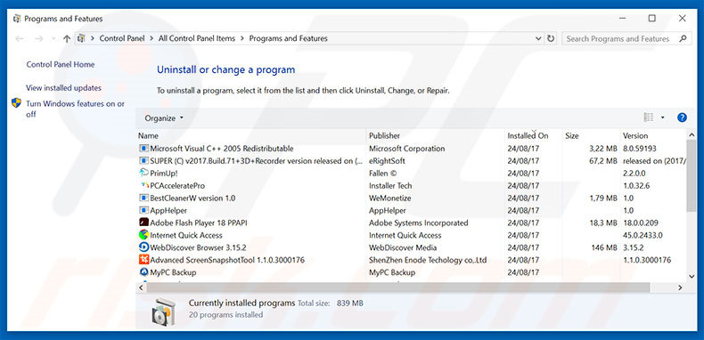
Task: Open View installed updates link
Action: tap(63, 88)
